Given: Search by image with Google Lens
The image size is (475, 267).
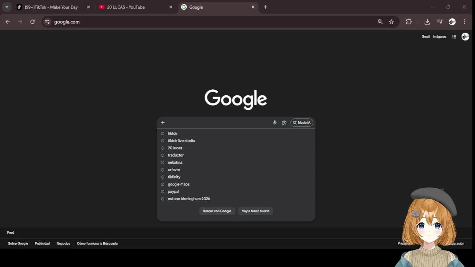Looking at the screenshot, I should (x=284, y=123).
